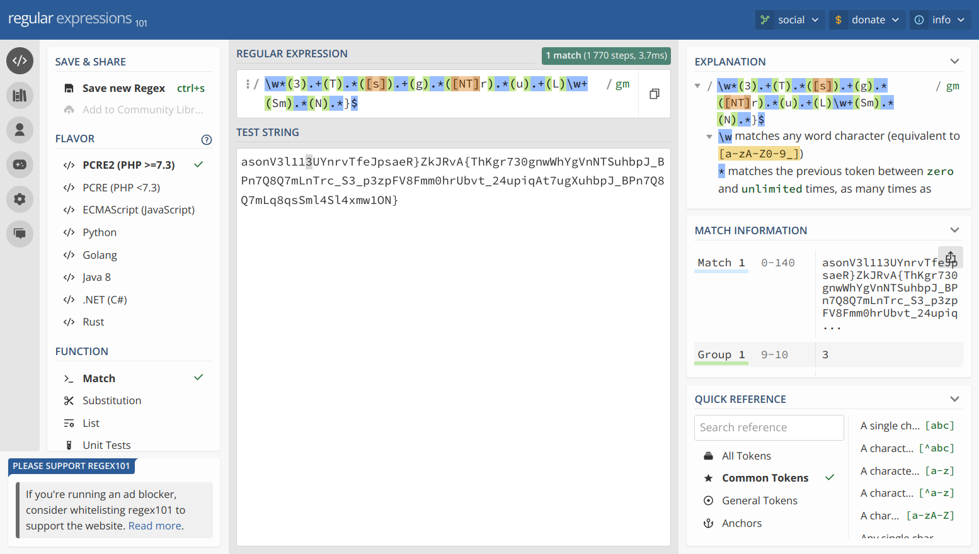Select All Tokens in Quick Reference
The height and width of the screenshot is (554, 979).
(746, 456)
